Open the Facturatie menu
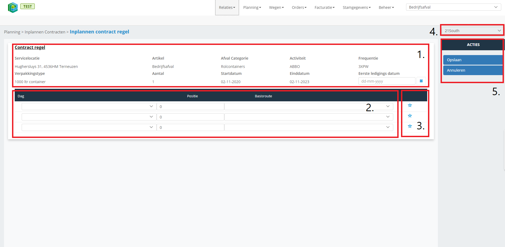 (x=325, y=7)
